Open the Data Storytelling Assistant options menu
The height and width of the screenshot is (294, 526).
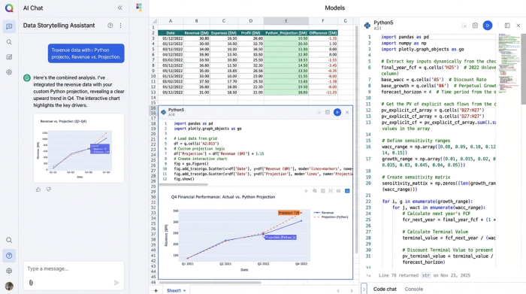click(120, 26)
